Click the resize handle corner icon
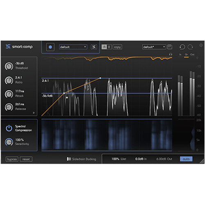The width and height of the screenshot is (205, 205). [x=202, y=161]
